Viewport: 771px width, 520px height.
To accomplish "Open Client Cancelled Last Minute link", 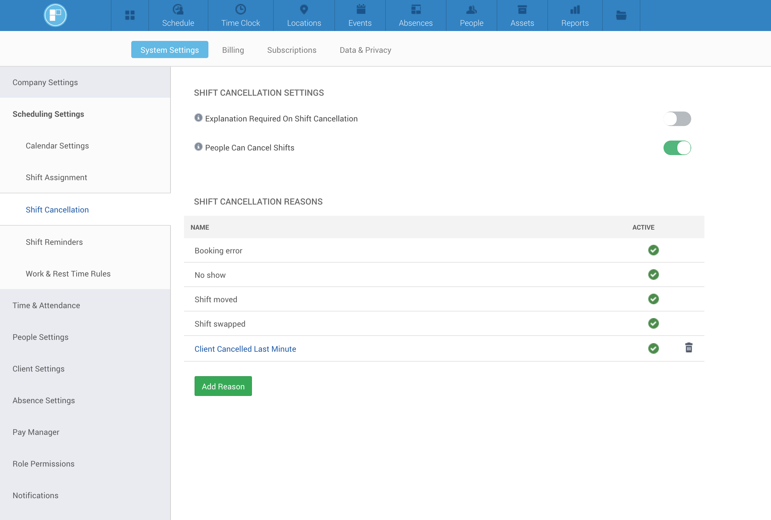I will (x=245, y=349).
